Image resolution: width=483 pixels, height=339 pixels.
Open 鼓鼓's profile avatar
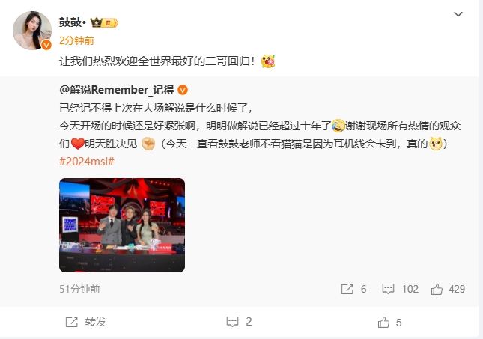tap(32, 30)
